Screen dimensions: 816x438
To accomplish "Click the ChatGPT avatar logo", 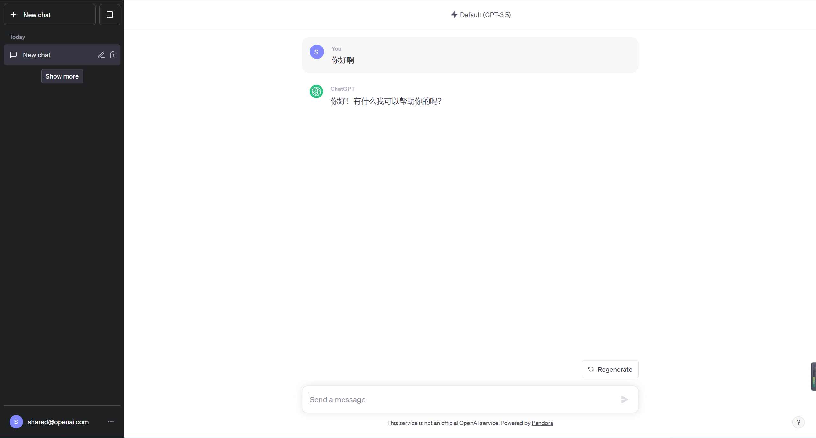I will tap(316, 91).
